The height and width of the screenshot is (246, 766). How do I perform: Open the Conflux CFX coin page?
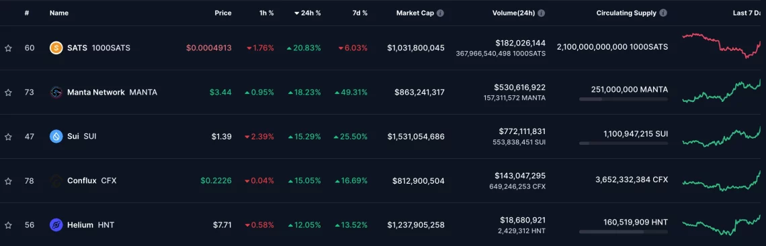pyautogui.click(x=92, y=181)
